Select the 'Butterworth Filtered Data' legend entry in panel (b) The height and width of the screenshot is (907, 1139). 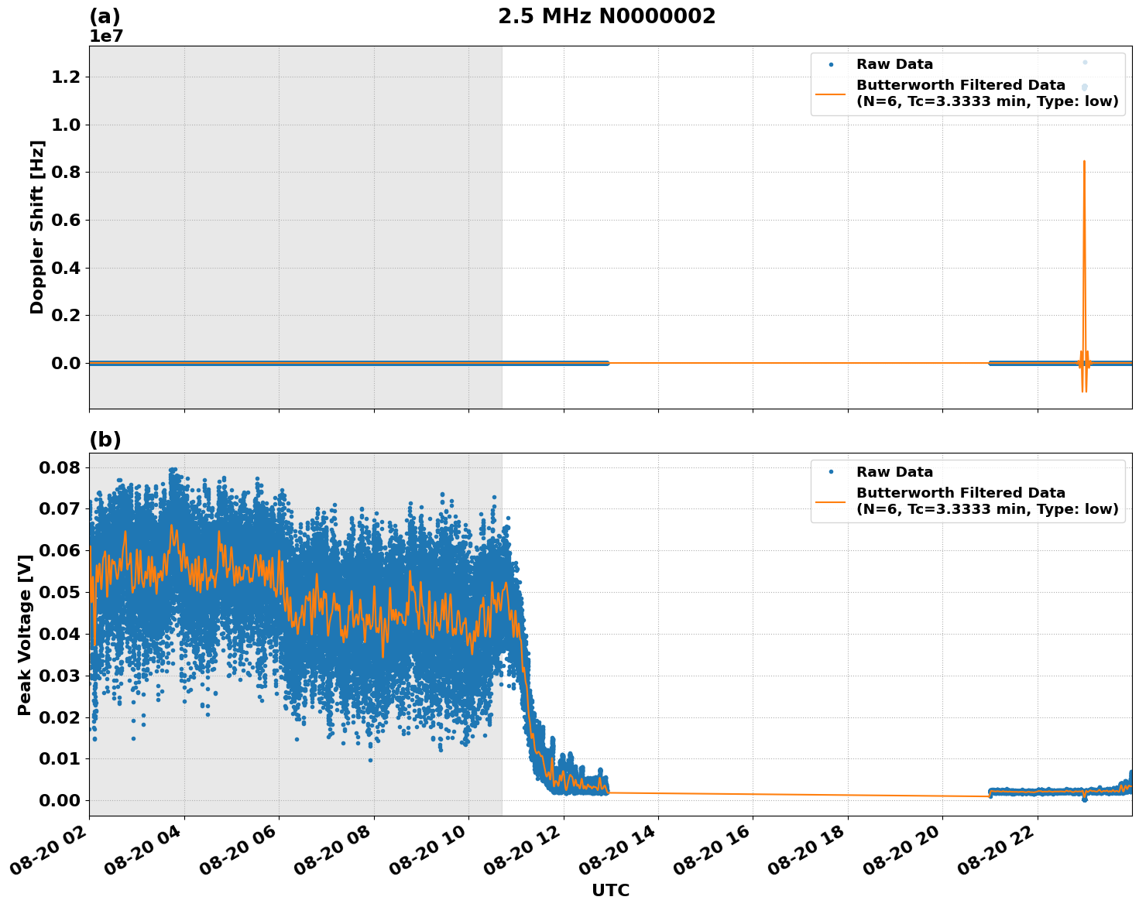(x=960, y=491)
